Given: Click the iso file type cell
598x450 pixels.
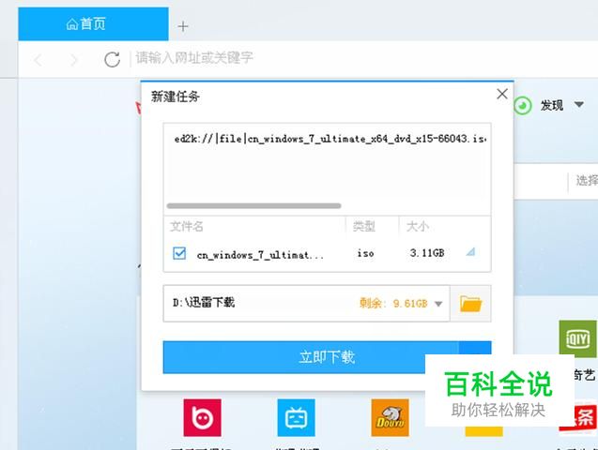Looking at the screenshot, I should 365,253.
